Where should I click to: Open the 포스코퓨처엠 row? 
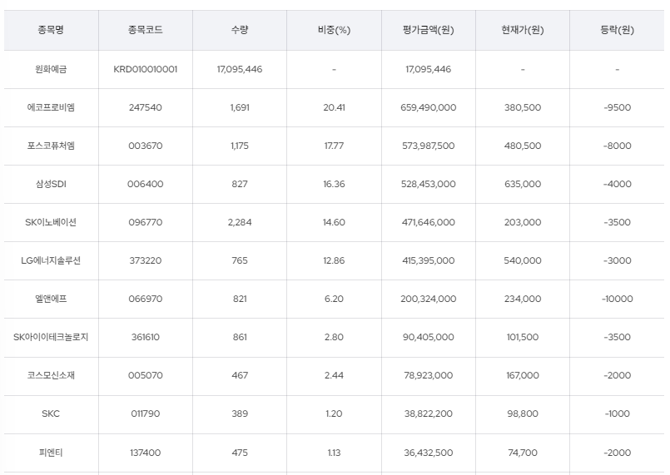pyautogui.click(x=51, y=146)
